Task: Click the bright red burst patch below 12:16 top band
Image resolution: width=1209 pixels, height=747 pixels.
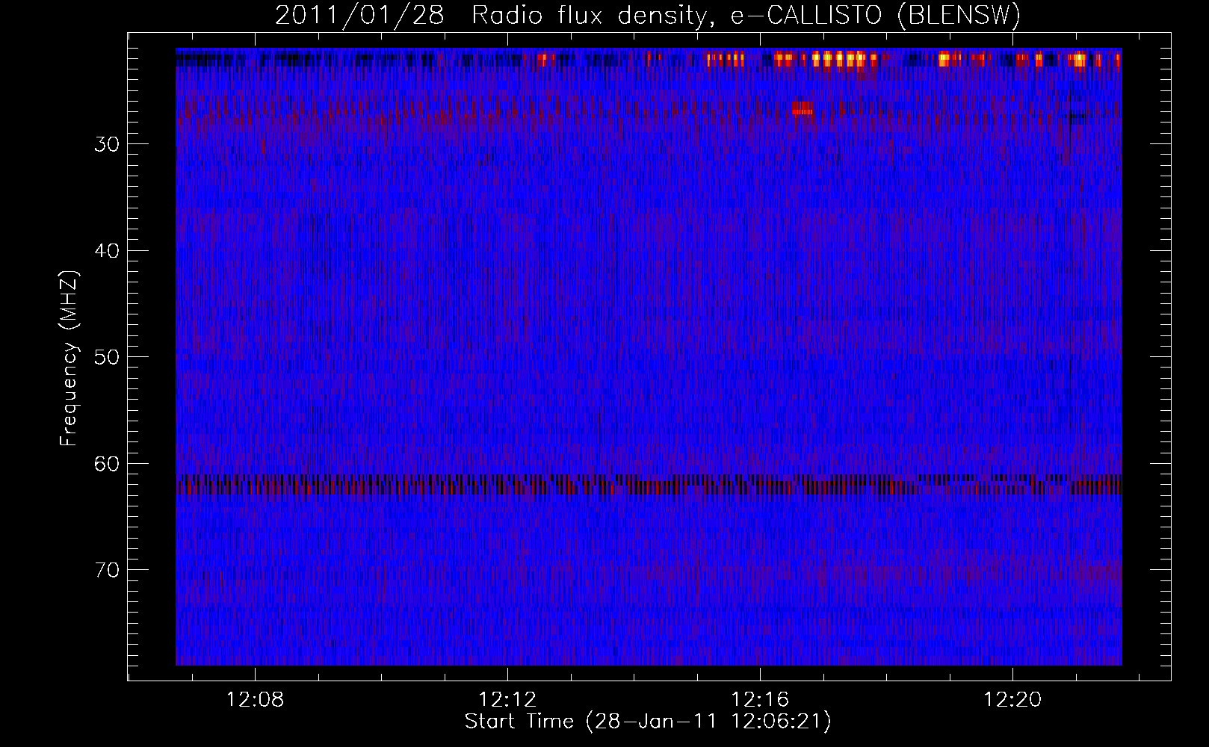Action: [803, 108]
